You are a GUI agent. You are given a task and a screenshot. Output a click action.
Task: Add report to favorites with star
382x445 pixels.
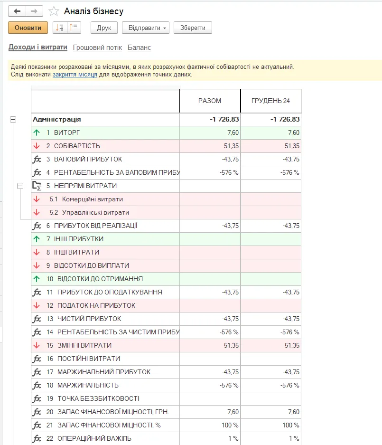click(54, 11)
